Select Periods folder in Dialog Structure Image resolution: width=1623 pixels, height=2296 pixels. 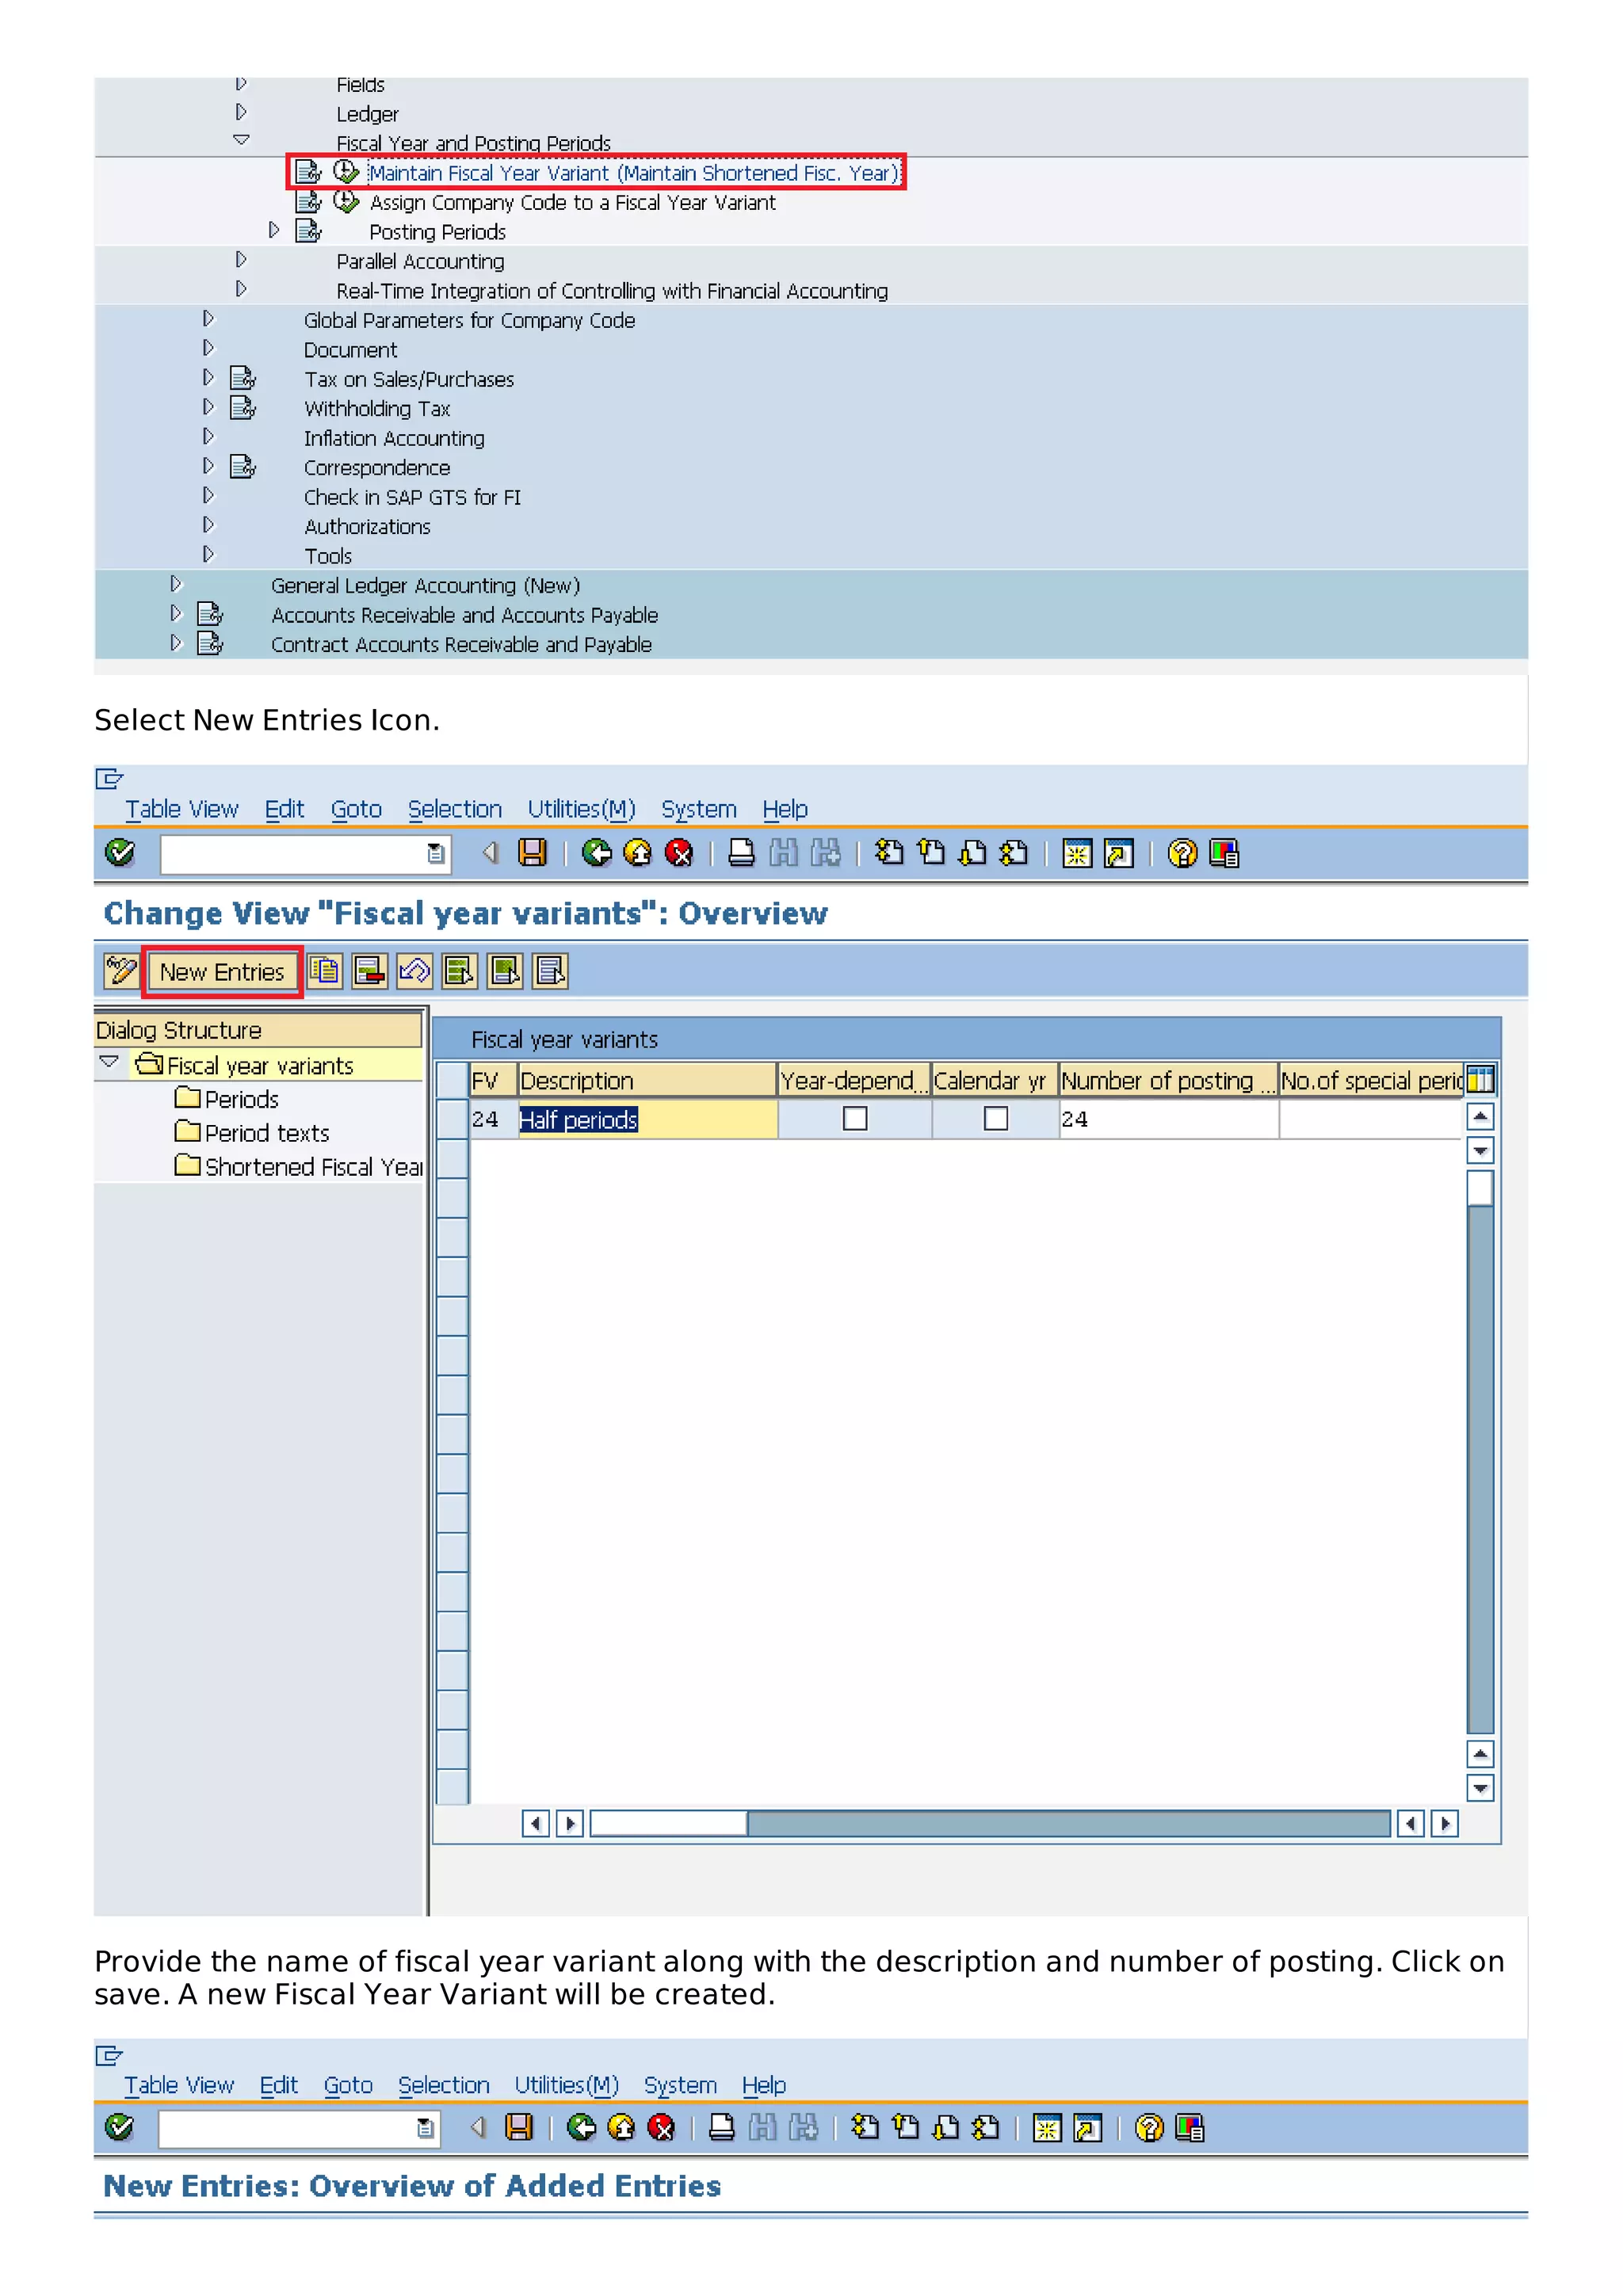pyautogui.click(x=241, y=1099)
